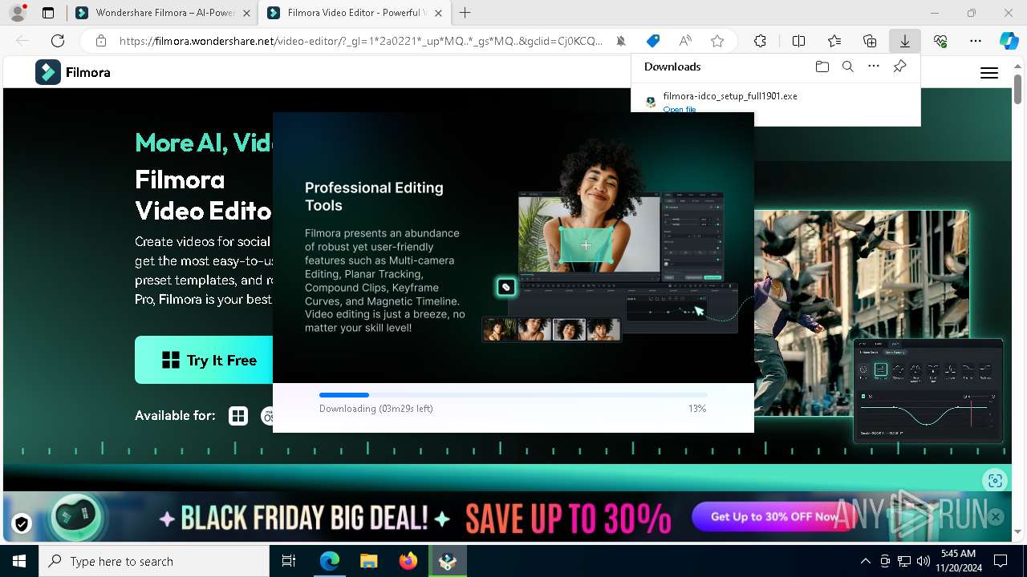Viewport: 1027px width, 577px height.
Task: Click the Professional Editing Tools heading
Action: [x=374, y=196]
